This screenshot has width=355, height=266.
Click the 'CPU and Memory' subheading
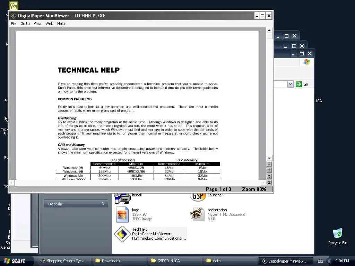click(71, 145)
